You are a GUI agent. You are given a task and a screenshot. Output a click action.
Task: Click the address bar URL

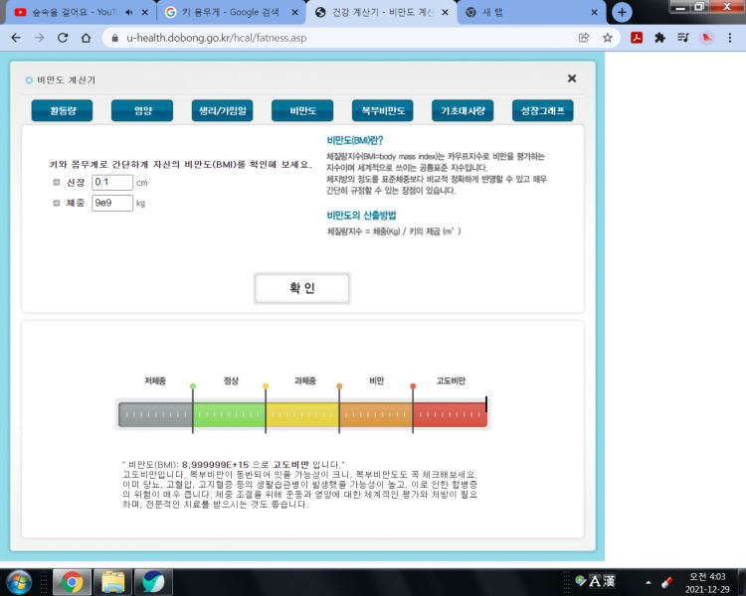(x=217, y=38)
